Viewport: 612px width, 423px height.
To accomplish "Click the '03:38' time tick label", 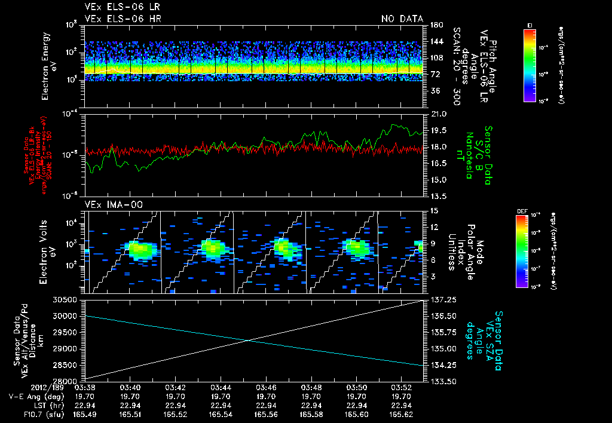I will (x=84, y=388).
